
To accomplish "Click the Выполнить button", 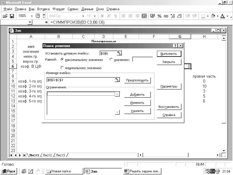I will point(169,54).
